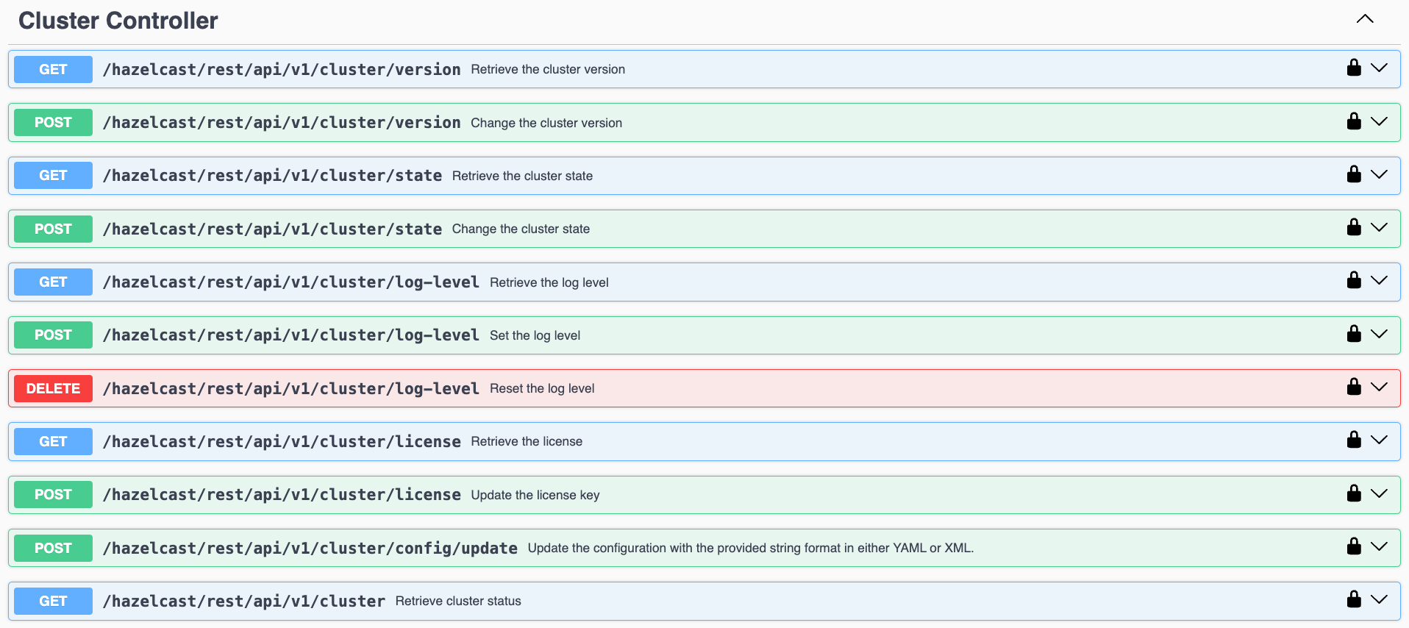Collapse the Cluster Controller section

(1364, 19)
